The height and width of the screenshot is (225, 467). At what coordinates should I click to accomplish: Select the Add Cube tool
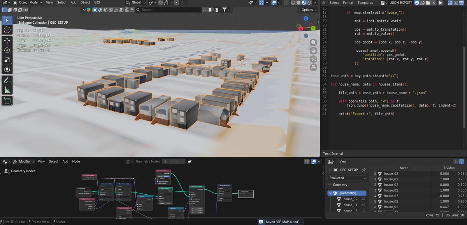pos(7,101)
